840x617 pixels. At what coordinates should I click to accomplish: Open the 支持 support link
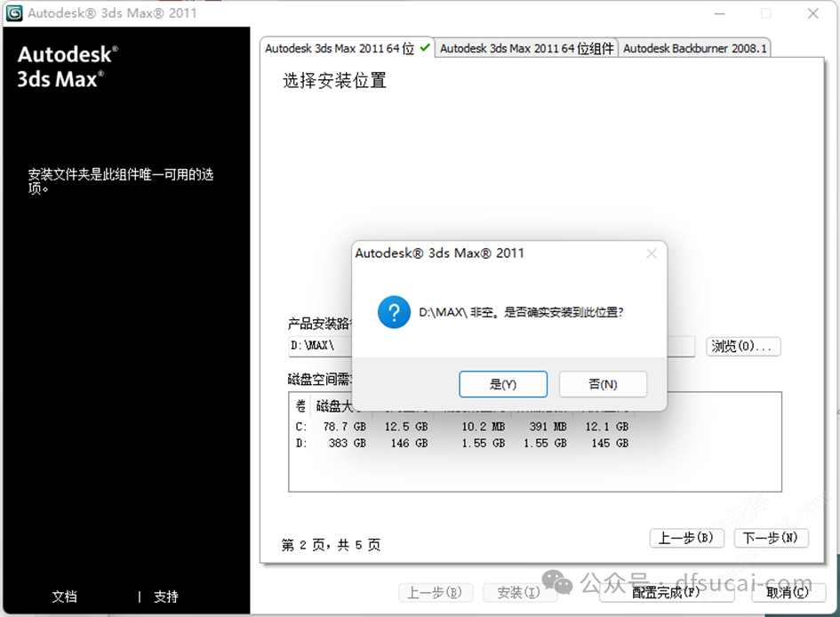click(164, 597)
